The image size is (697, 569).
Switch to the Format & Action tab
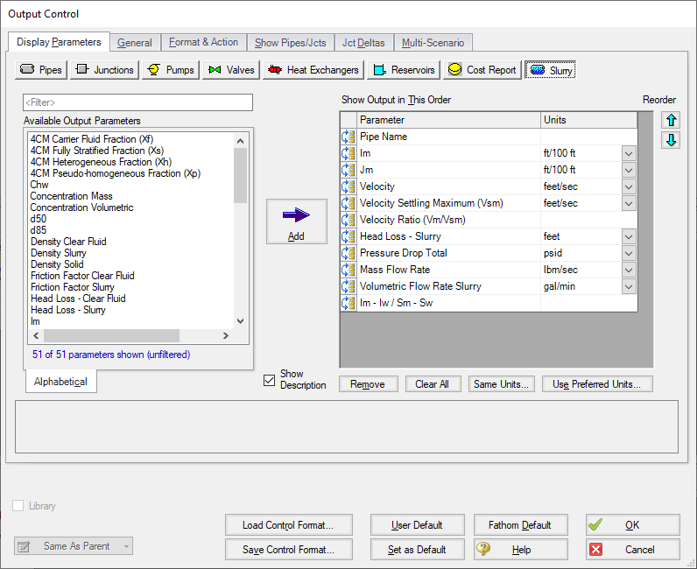coord(203,42)
